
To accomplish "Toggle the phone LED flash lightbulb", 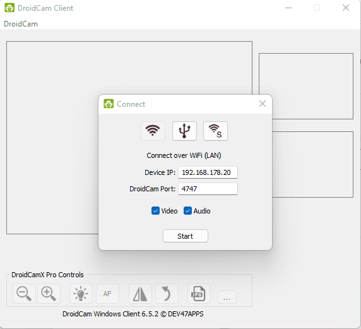I will (81, 294).
